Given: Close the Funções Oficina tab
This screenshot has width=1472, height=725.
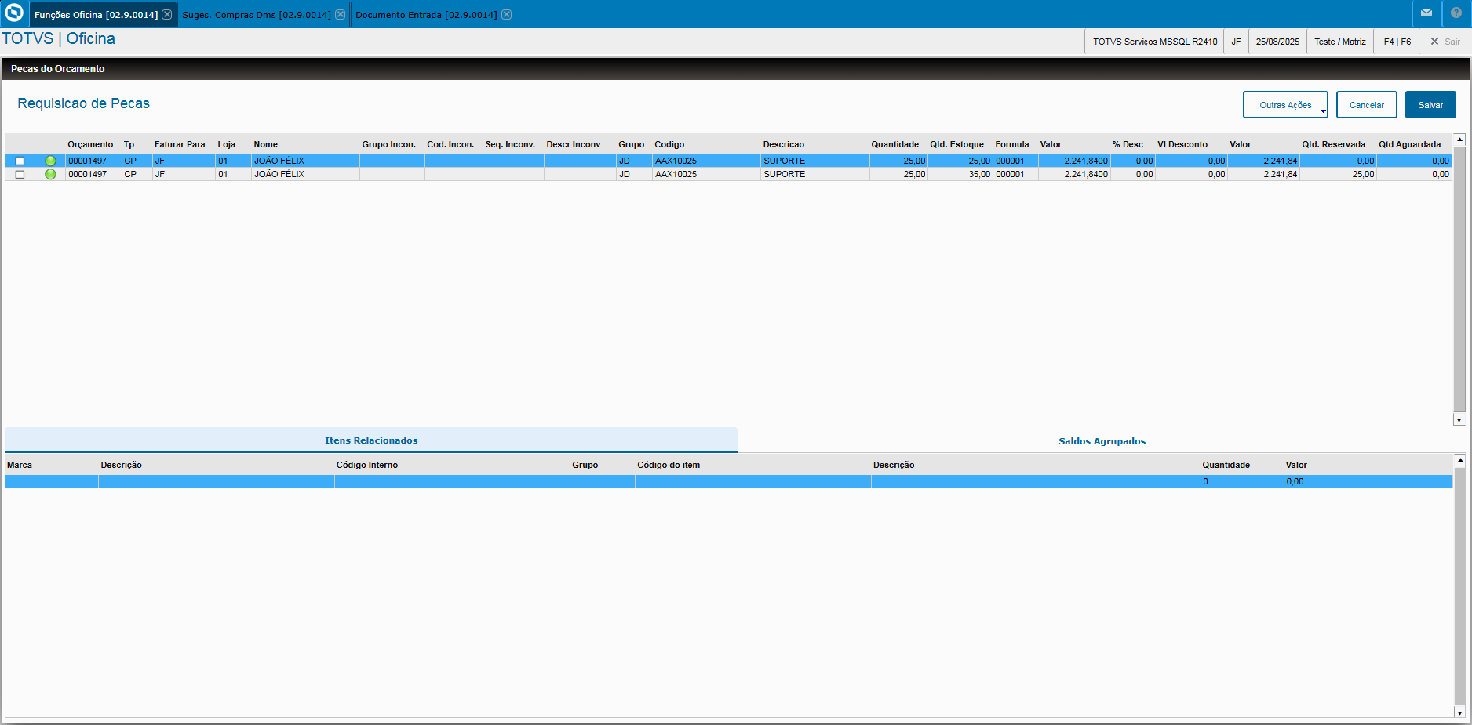Looking at the screenshot, I should tap(167, 15).
